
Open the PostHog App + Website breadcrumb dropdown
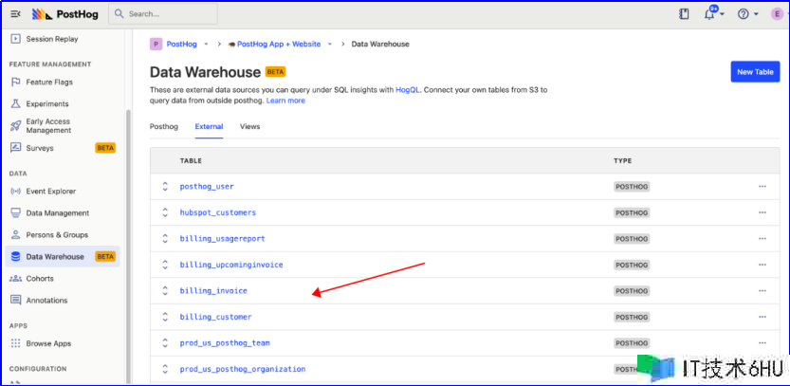pos(283,44)
